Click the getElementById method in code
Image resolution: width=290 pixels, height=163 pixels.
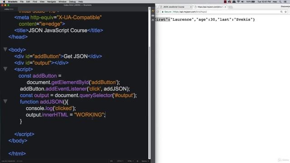click(x=70, y=82)
